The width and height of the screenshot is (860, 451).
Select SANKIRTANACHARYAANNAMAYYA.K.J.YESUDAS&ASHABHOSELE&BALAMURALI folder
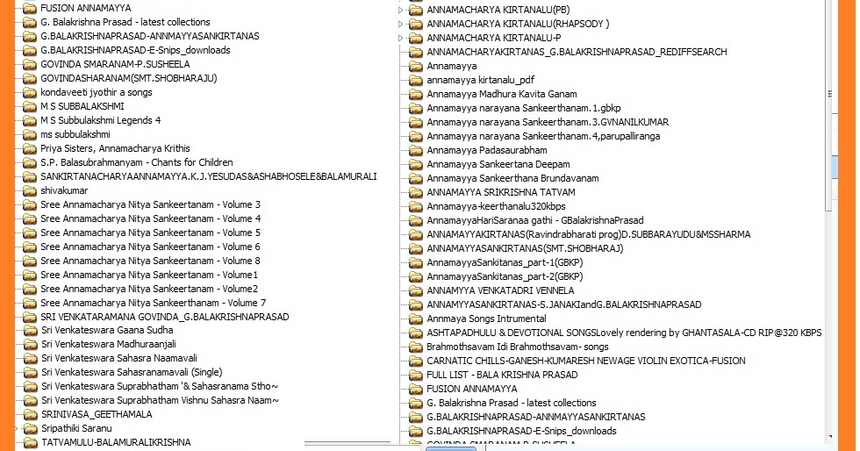tap(209, 176)
